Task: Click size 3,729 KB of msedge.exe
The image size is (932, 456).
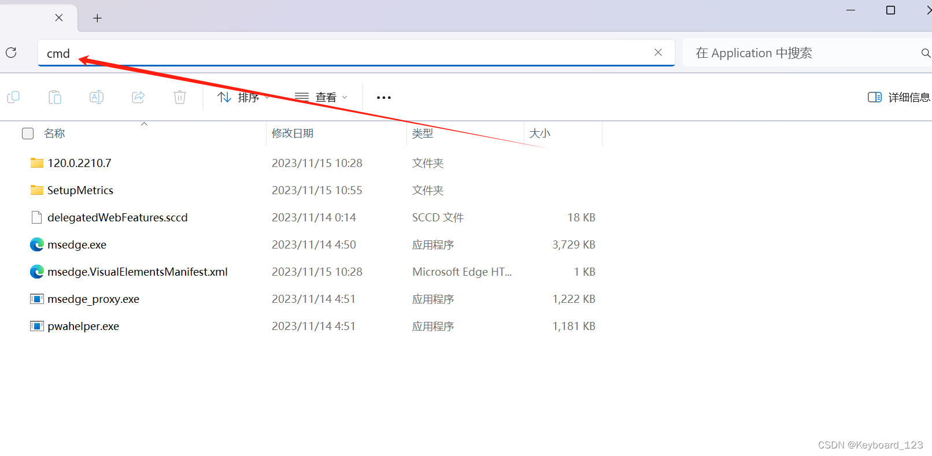Action: 574,244
